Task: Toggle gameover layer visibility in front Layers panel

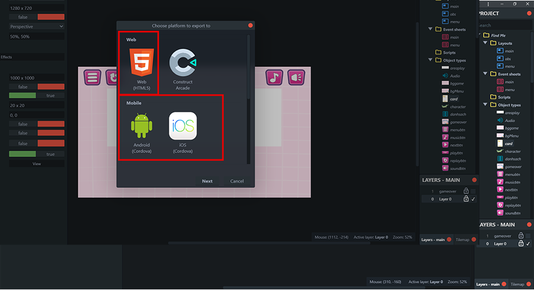Action: [x=528, y=236]
